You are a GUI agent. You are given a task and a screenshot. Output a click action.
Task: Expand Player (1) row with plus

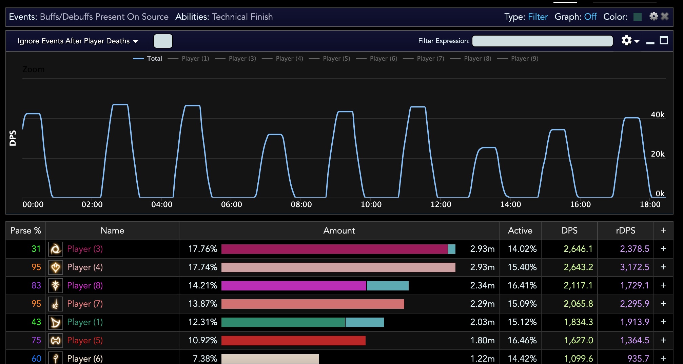tap(663, 322)
